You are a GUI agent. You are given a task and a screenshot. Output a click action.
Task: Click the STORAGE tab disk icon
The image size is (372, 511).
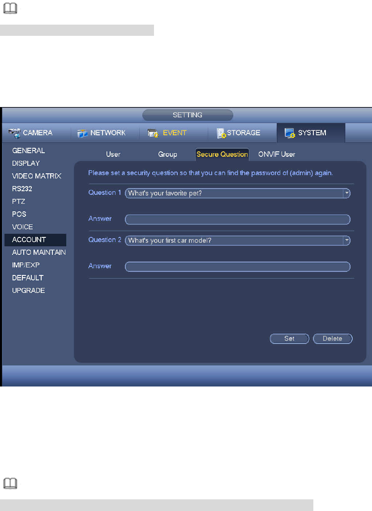tap(222, 133)
